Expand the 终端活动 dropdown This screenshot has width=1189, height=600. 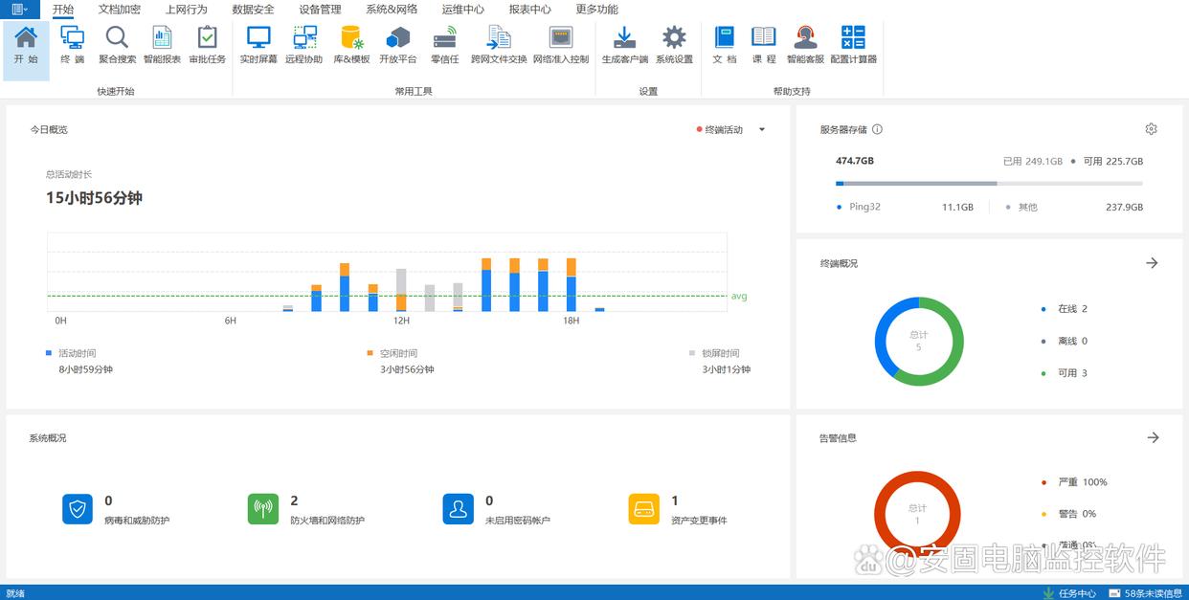[x=762, y=130]
